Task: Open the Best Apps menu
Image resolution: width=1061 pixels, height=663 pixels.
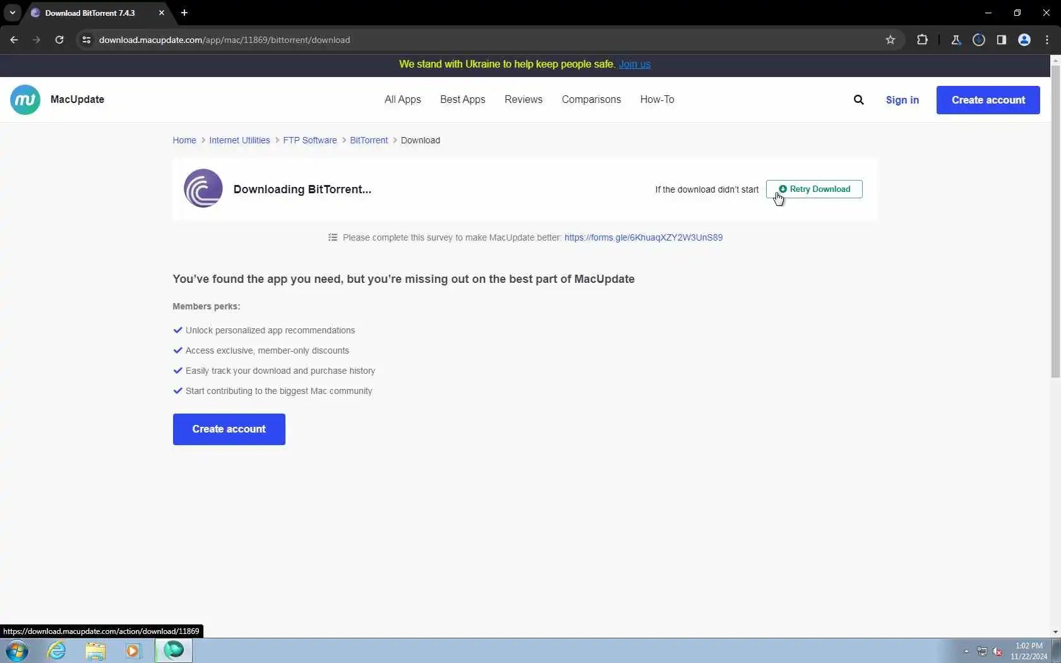Action: coord(463,100)
